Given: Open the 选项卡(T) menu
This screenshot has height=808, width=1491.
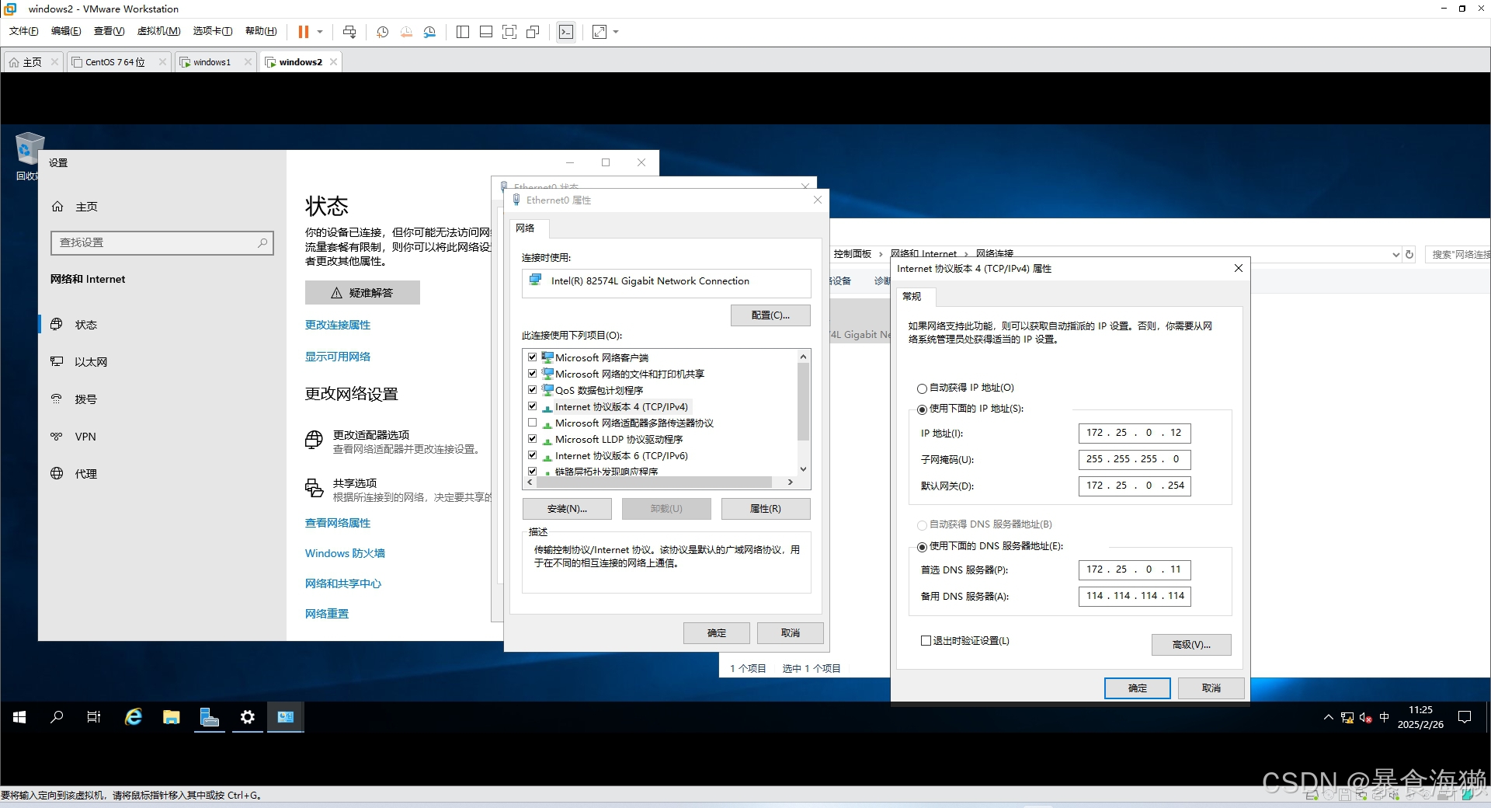Looking at the screenshot, I should 213,31.
